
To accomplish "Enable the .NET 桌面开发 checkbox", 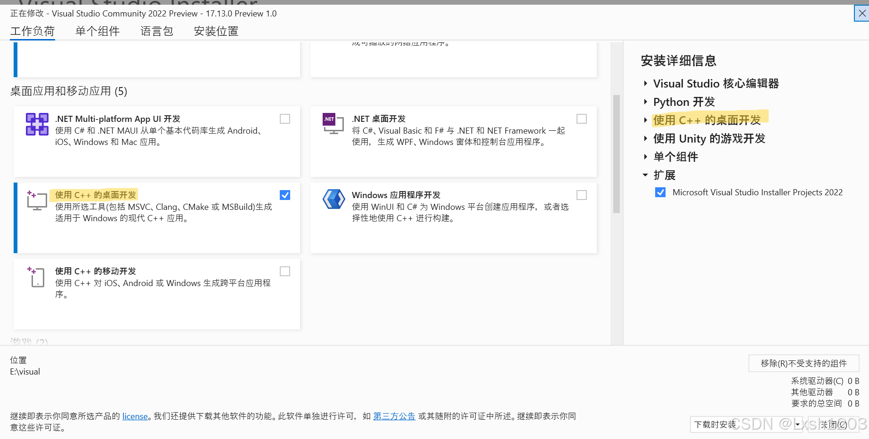I will tap(582, 119).
